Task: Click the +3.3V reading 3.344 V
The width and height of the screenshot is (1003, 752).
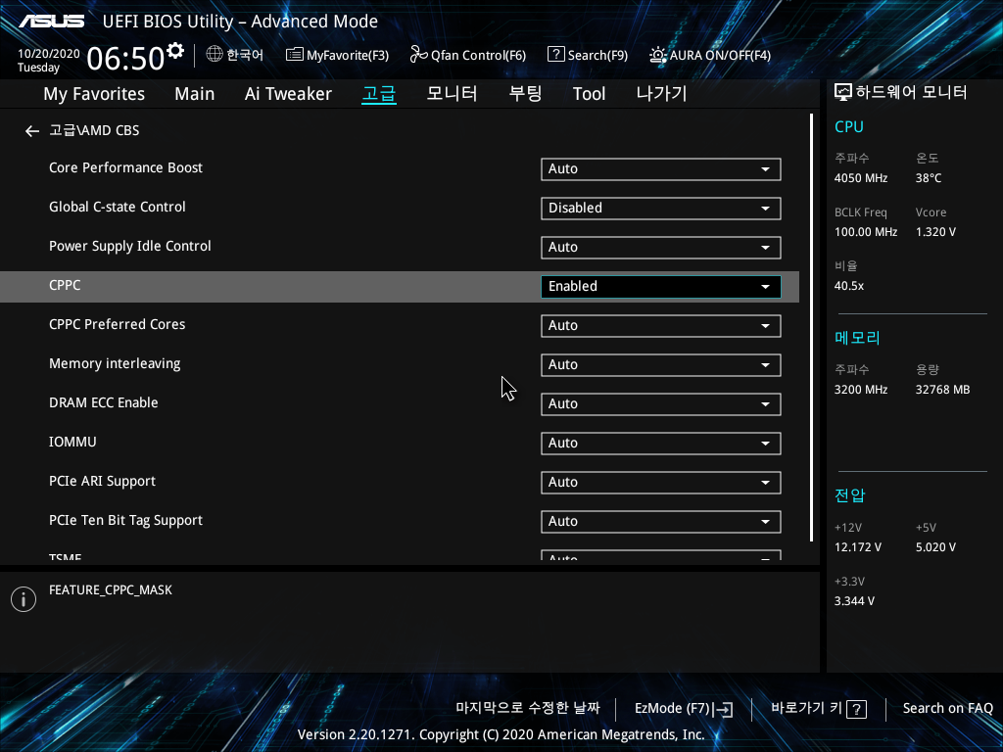Action: (854, 601)
